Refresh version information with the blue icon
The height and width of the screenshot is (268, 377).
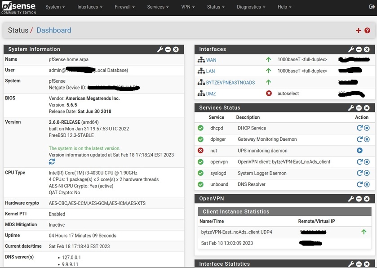[x=52, y=161]
